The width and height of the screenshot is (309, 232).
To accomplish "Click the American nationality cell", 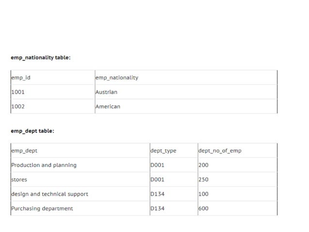I will pyautogui.click(x=108, y=107).
